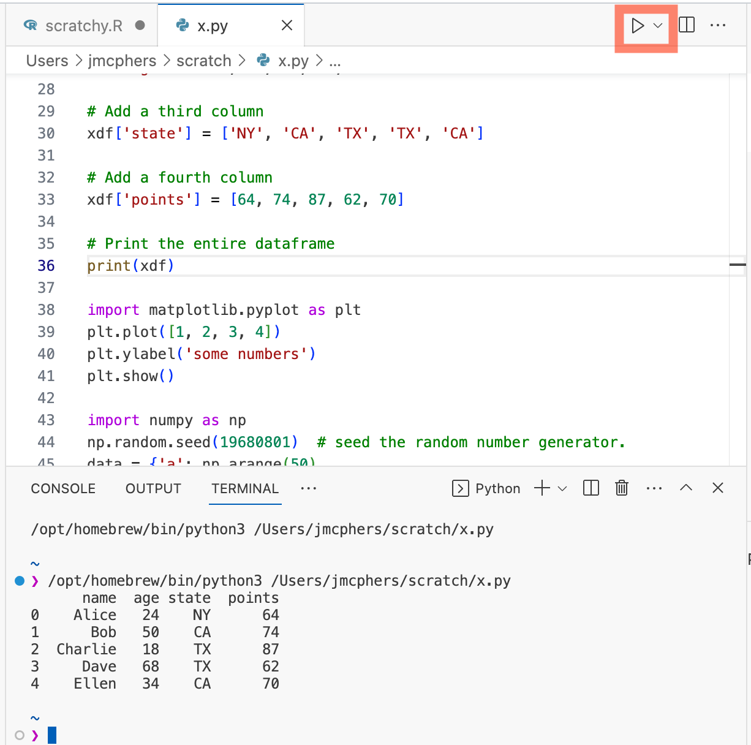The image size is (751, 745).
Task: Open more editor actions menu
Action: (718, 25)
